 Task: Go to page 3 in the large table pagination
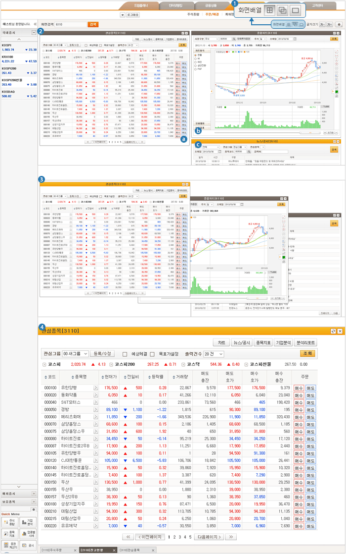[x=180, y=537]
